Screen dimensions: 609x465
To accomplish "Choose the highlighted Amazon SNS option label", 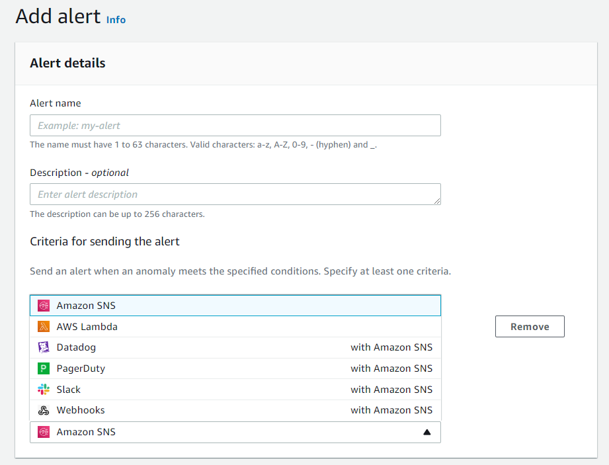I will click(86, 306).
